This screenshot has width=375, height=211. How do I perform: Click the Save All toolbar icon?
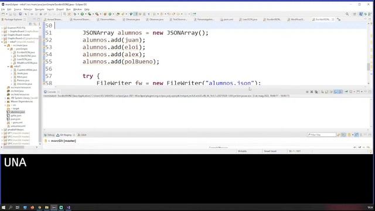coord(15,14)
